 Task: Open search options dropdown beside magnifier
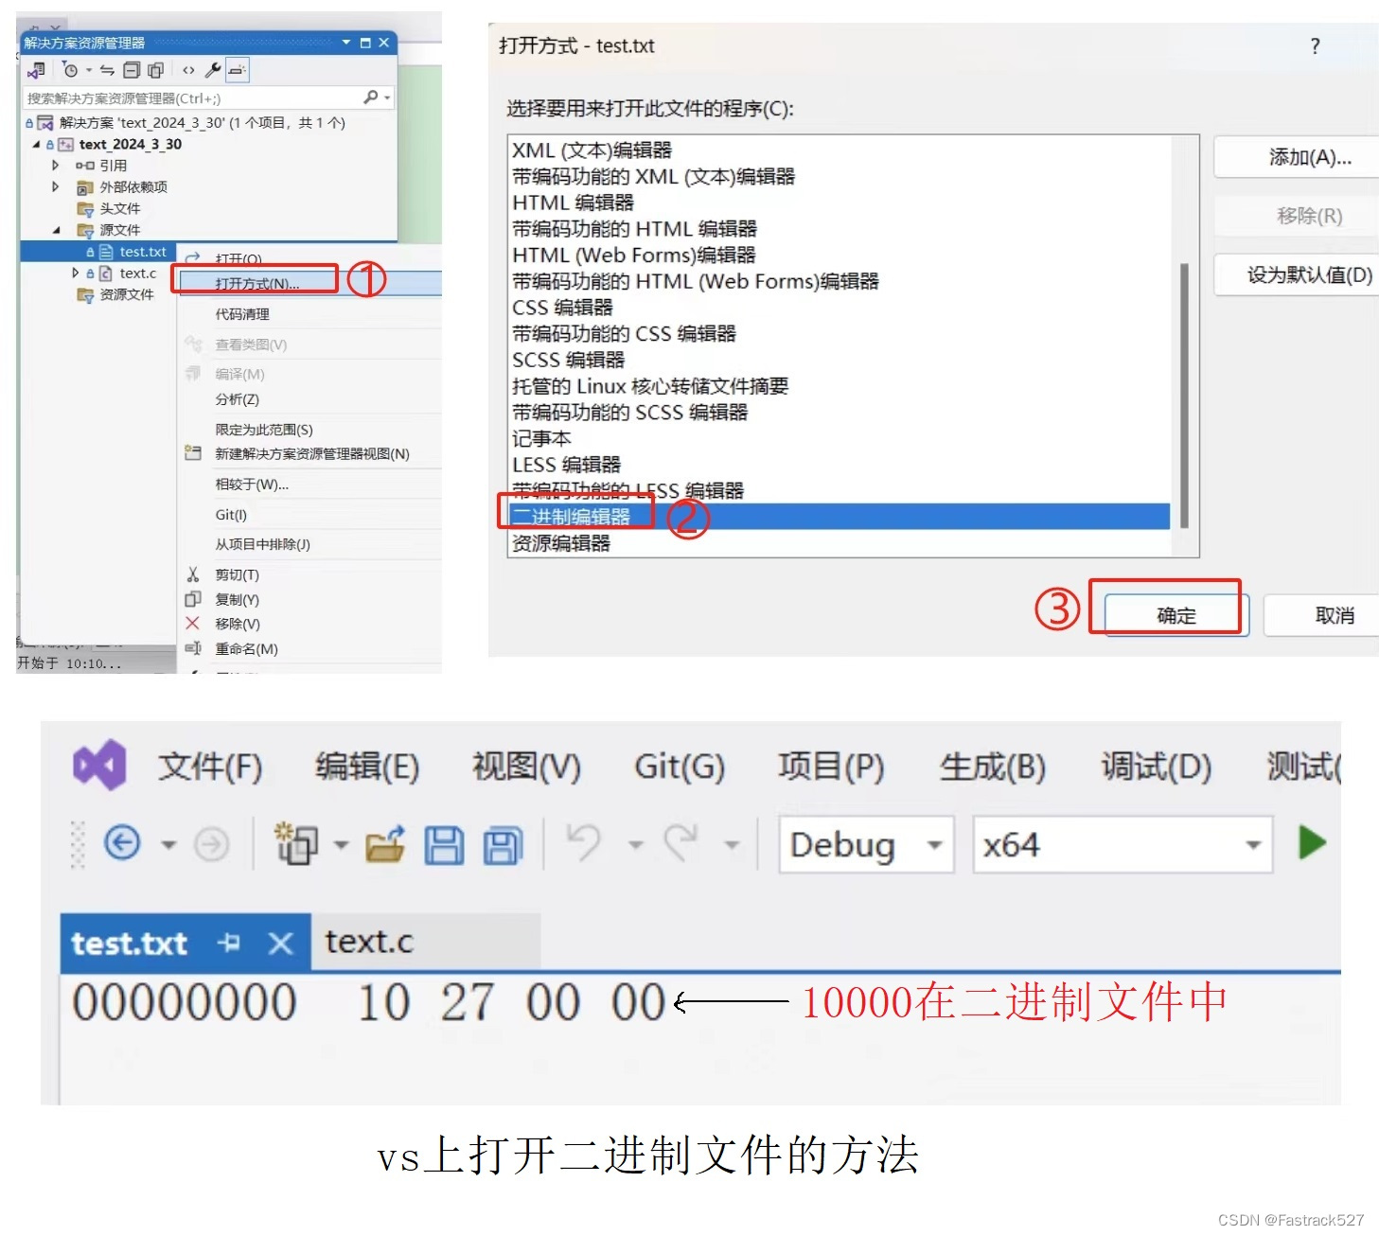click(x=386, y=97)
